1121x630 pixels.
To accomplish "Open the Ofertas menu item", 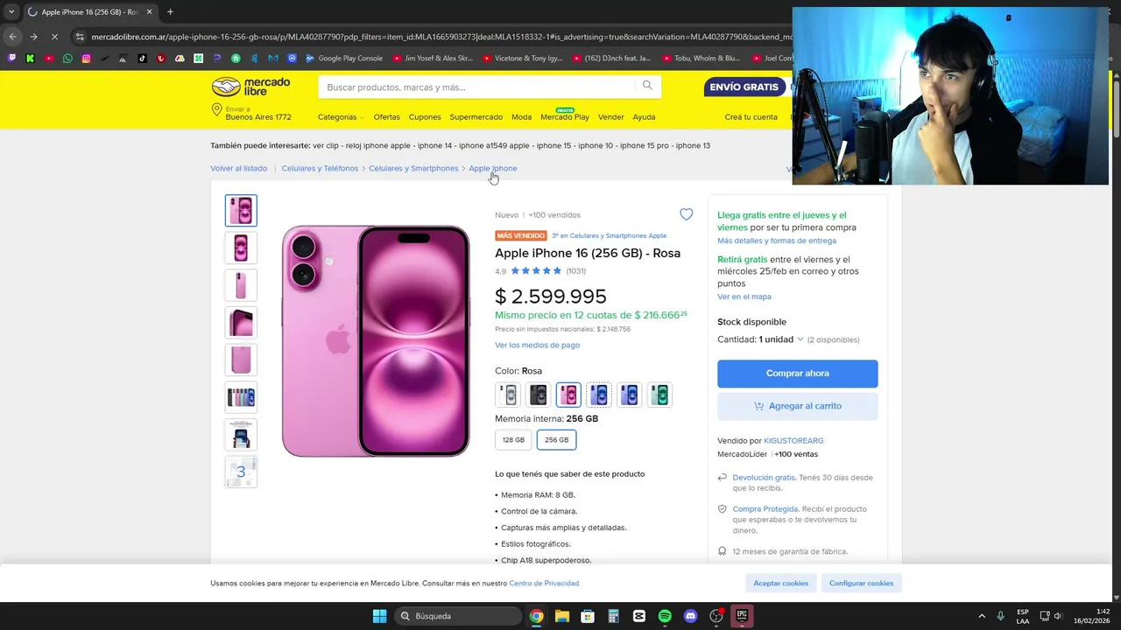I will 386,116.
